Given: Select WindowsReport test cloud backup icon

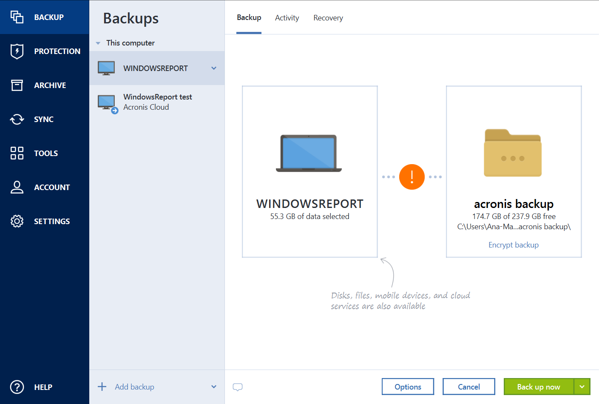Looking at the screenshot, I should [108, 103].
